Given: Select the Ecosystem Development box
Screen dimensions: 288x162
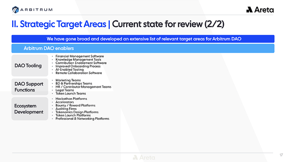Looking at the screenshot, I should 30,109.
